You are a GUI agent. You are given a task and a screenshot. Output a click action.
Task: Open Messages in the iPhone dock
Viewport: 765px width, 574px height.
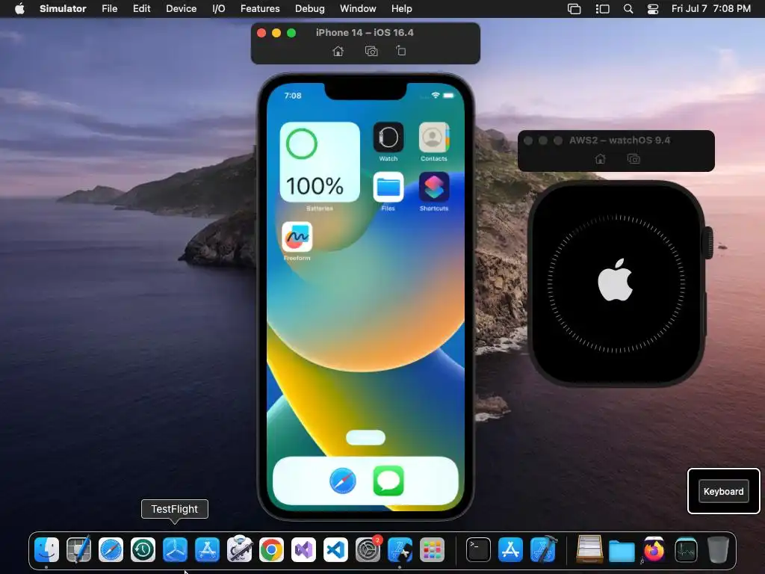pos(388,481)
